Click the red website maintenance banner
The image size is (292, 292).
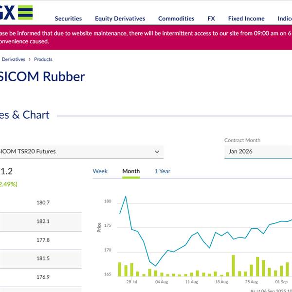[x=146, y=37]
